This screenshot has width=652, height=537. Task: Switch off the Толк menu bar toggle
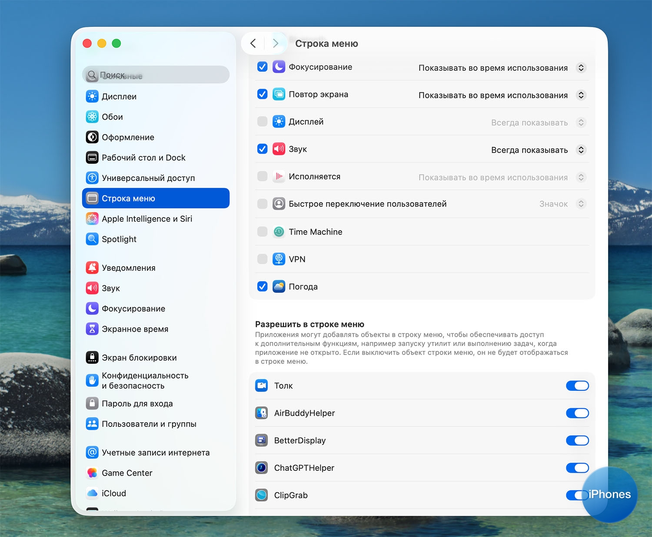577,386
